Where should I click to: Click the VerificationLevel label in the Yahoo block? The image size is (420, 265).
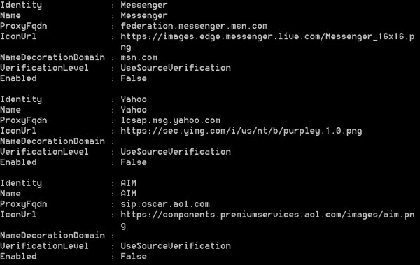pyautogui.click(x=44, y=152)
